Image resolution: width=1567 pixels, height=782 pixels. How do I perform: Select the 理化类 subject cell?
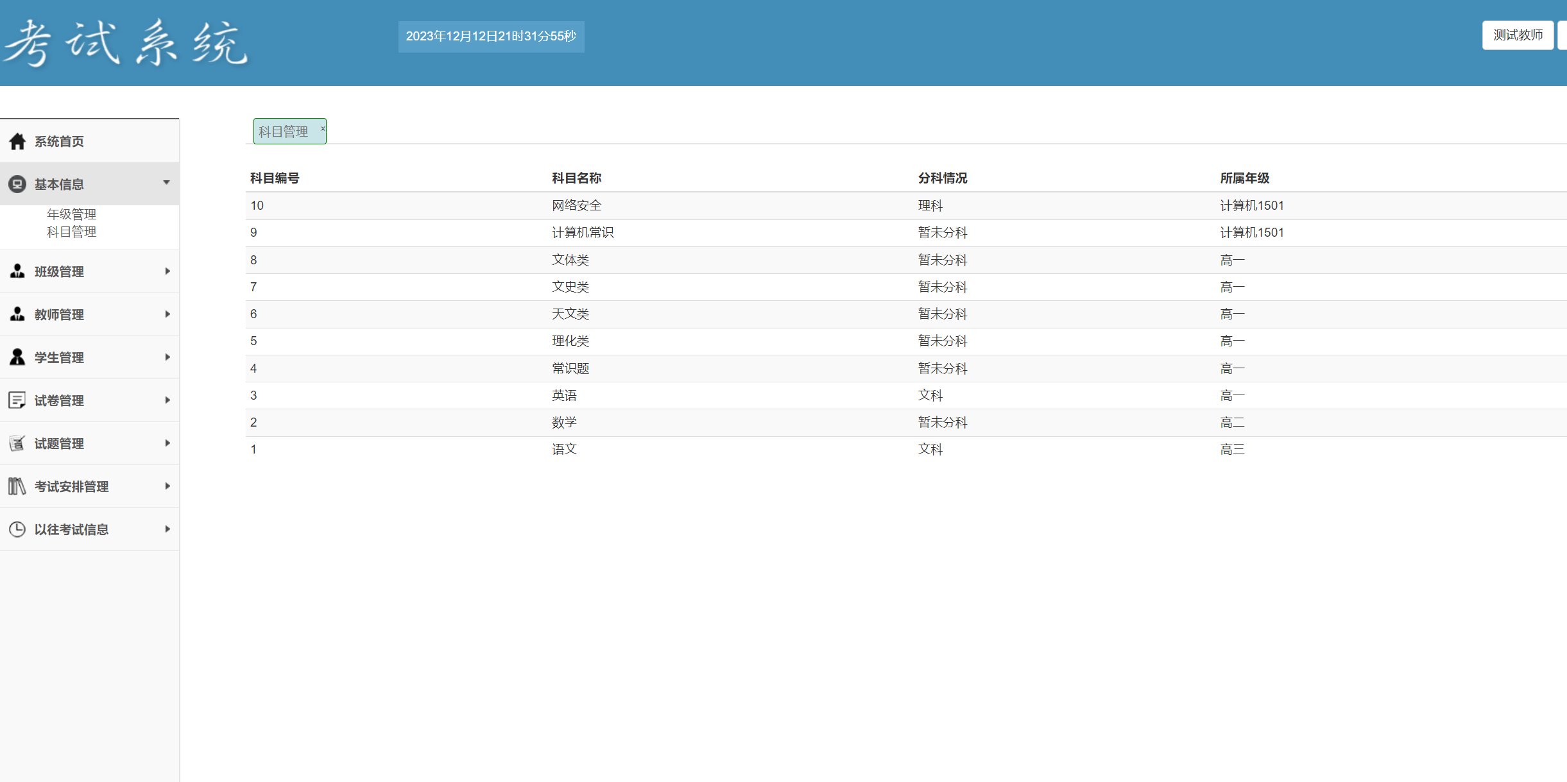click(570, 341)
